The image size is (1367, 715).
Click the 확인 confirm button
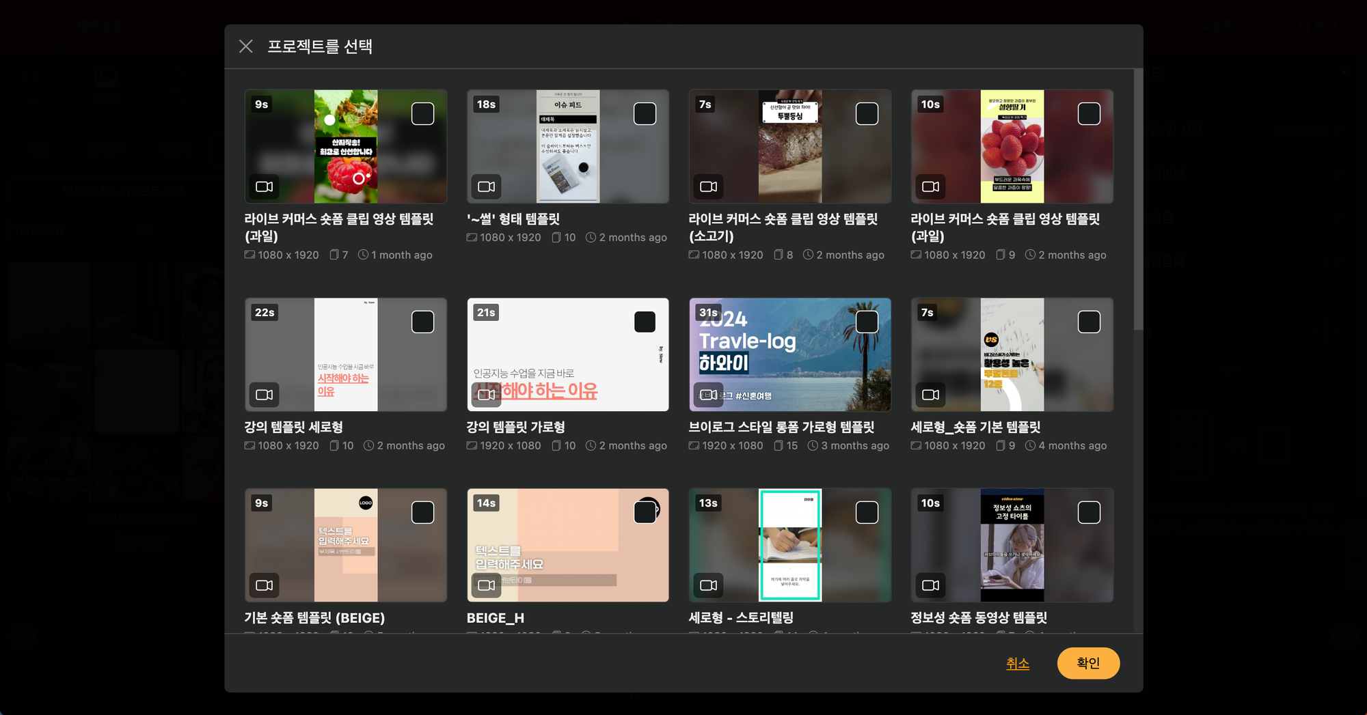pyautogui.click(x=1088, y=663)
